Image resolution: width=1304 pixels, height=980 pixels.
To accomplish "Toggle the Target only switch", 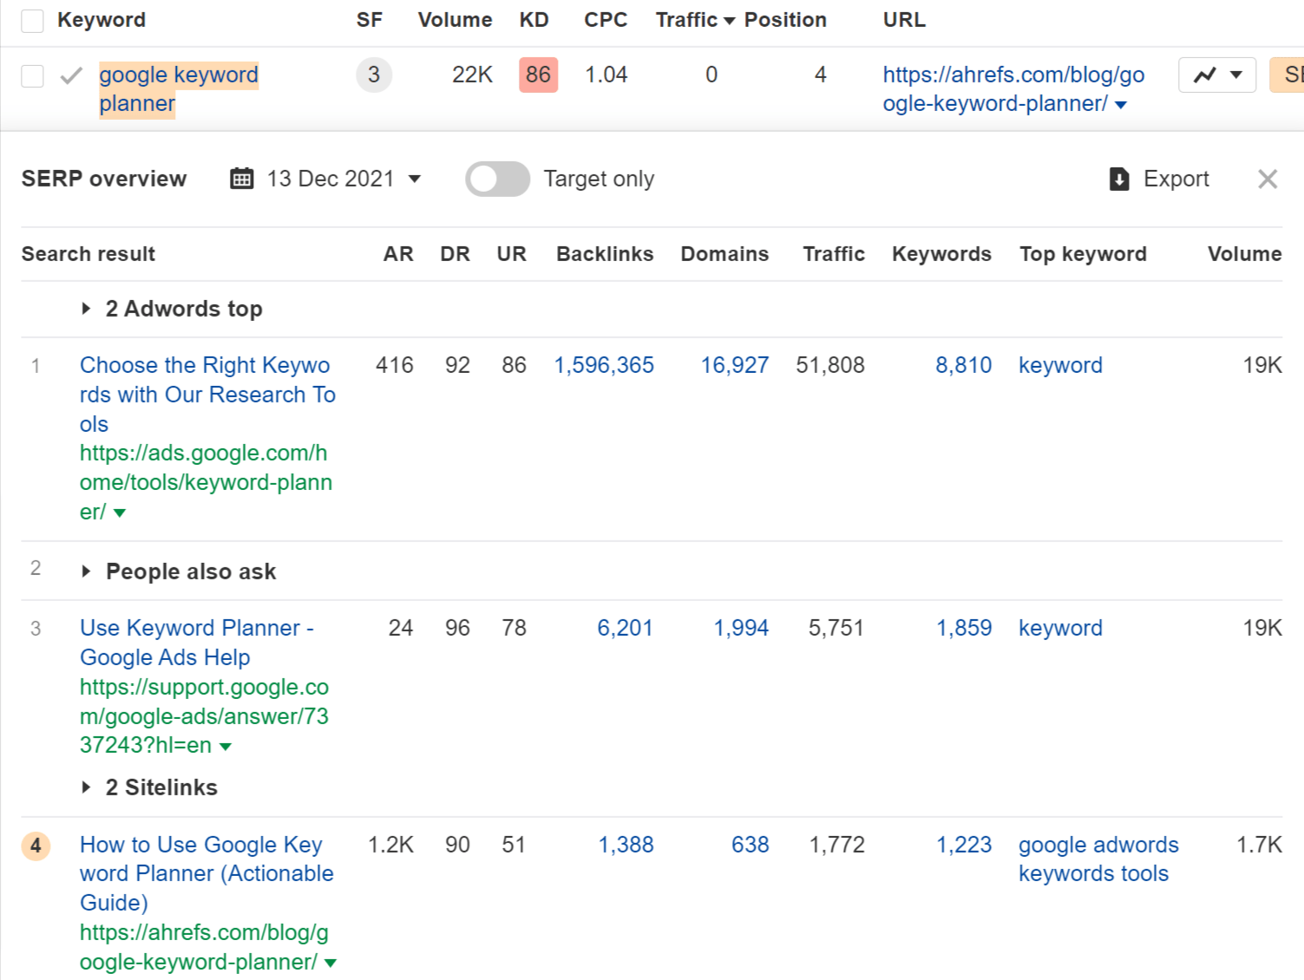I will 497,179.
